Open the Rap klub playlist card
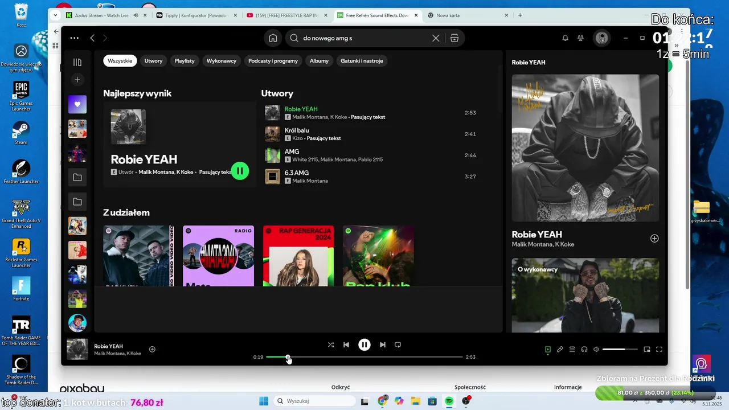The width and height of the screenshot is (729, 410). click(378, 256)
